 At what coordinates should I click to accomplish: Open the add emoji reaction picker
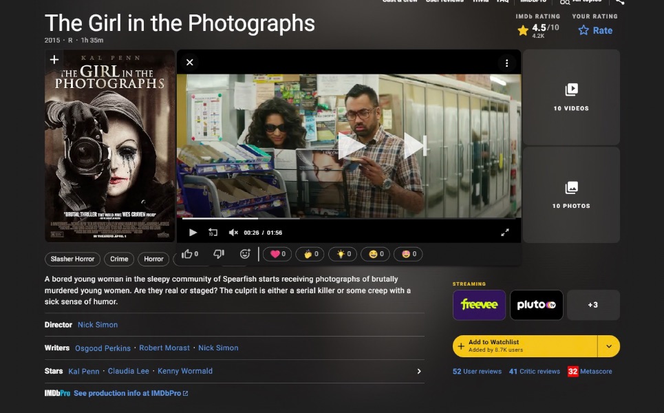pos(244,254)
